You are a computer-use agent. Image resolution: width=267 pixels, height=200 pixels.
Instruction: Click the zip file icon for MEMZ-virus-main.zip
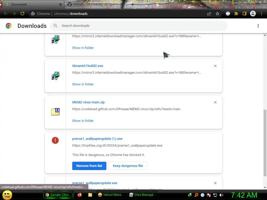pos(55,111)
